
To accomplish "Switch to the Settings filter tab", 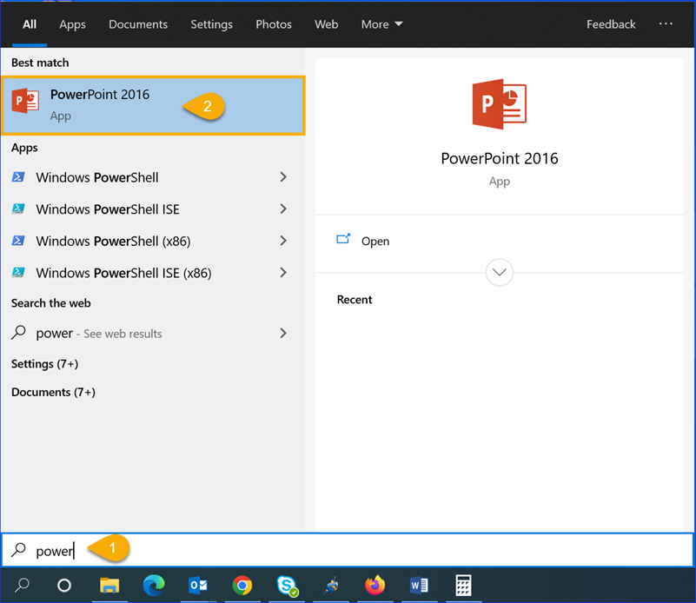I will (x=211, y=24).
